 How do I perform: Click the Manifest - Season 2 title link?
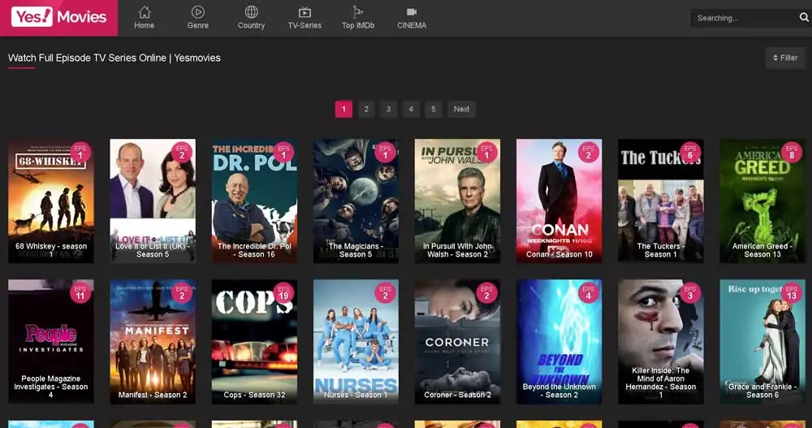[153, 396]
